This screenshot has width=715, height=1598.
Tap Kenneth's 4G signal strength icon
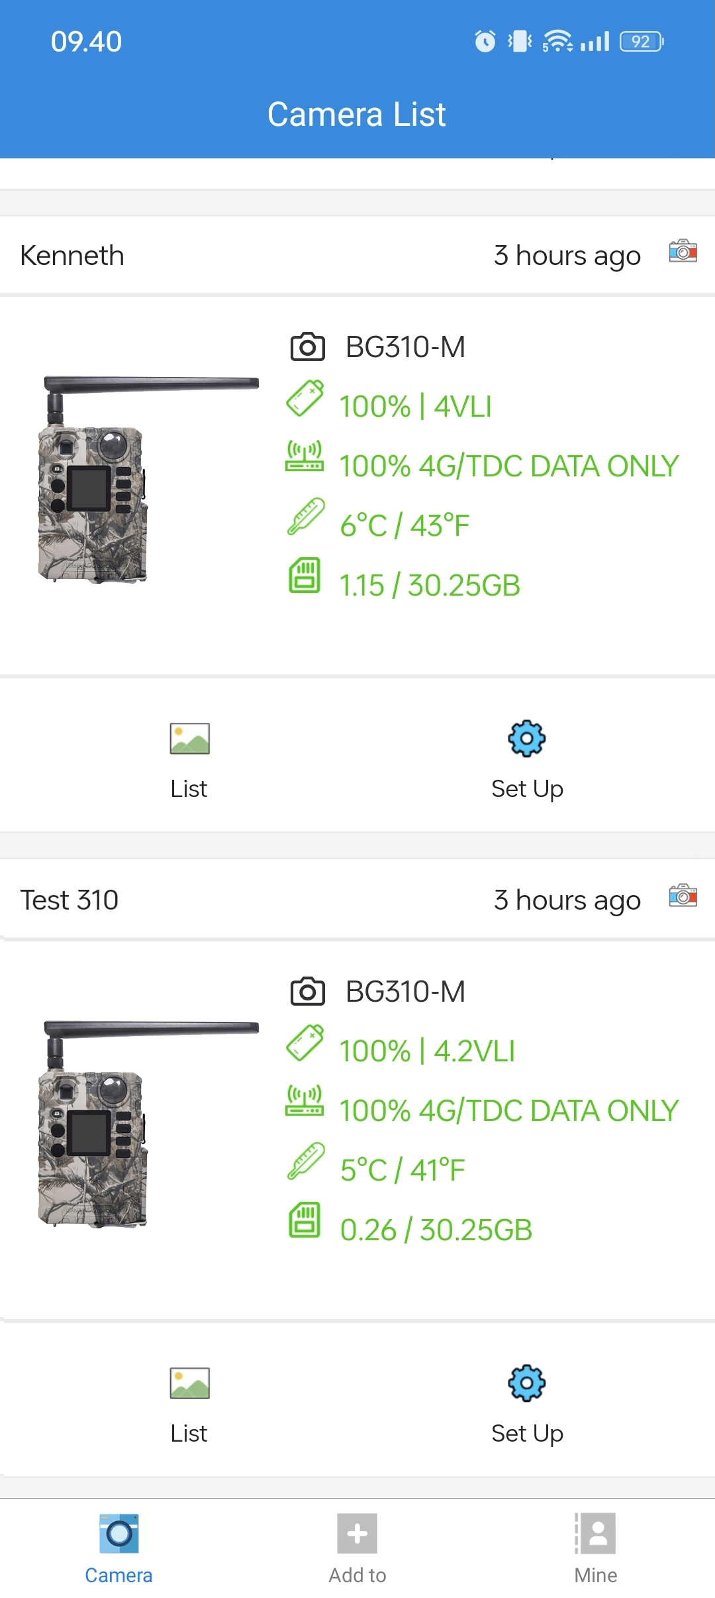(x=305, y=456)
